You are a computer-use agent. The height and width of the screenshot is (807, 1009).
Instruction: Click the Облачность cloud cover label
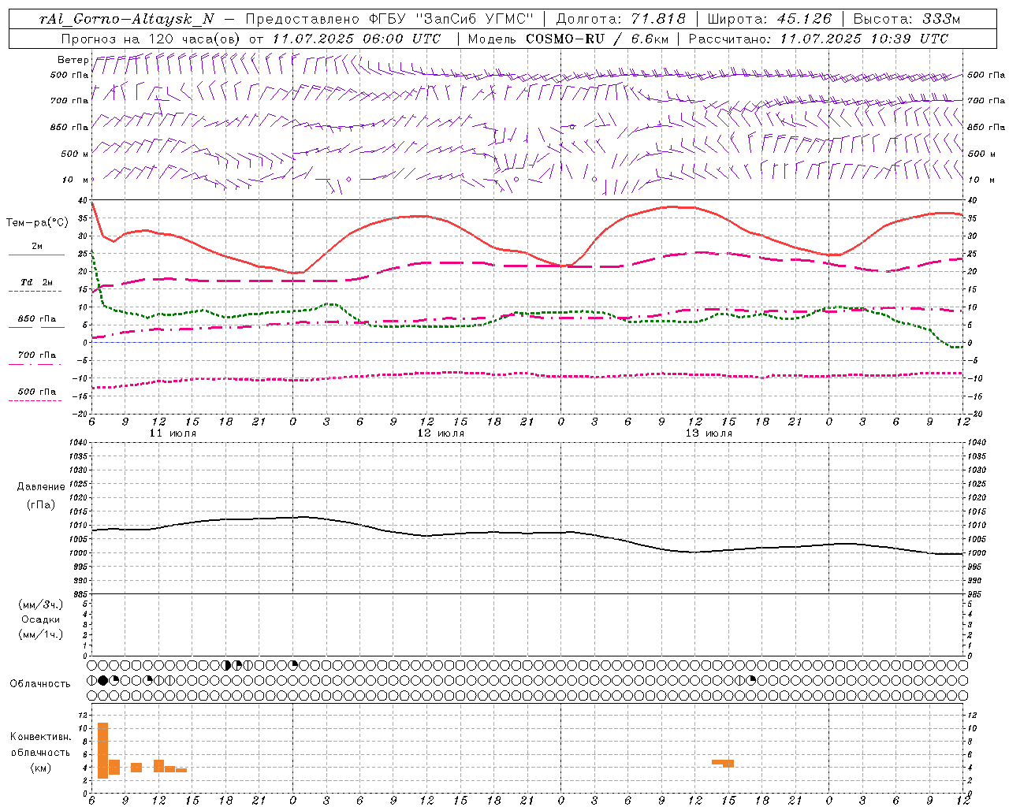40,684
